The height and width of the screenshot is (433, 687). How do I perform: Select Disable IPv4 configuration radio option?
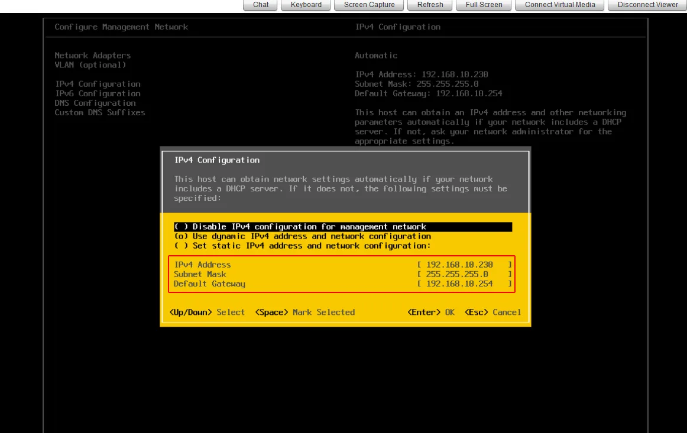point(343,227)
